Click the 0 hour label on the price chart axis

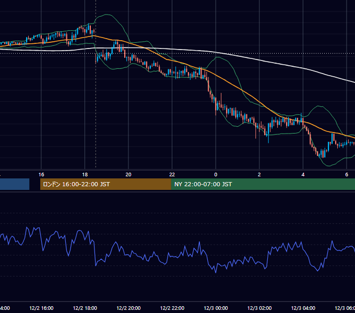point(216,175)
